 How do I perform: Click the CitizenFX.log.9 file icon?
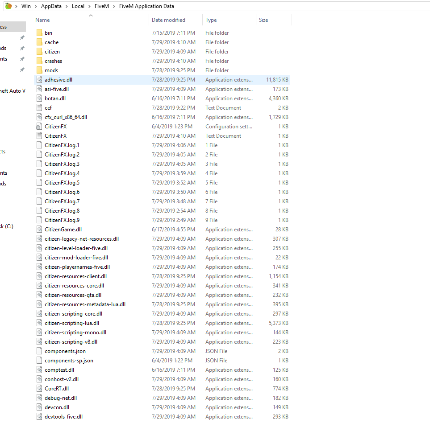point(39,220)
